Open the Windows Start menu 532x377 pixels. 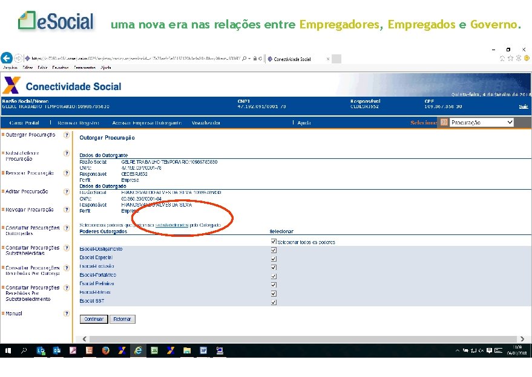pyautogui.click(x=8, y=350)
